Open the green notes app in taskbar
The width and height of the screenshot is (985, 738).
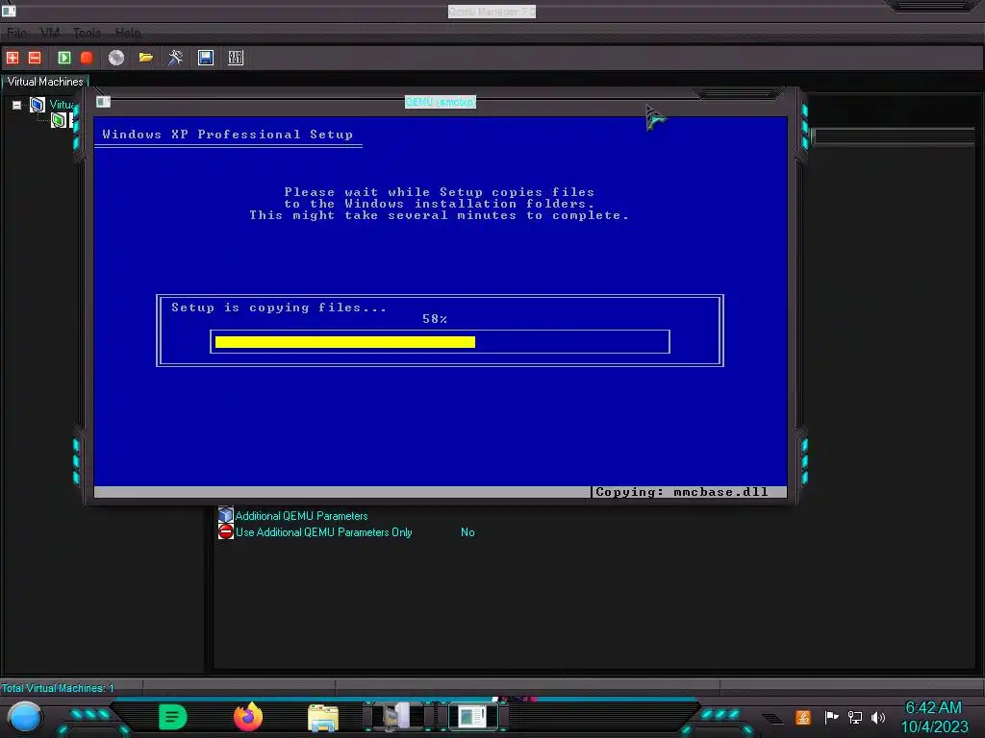(173, 717)
